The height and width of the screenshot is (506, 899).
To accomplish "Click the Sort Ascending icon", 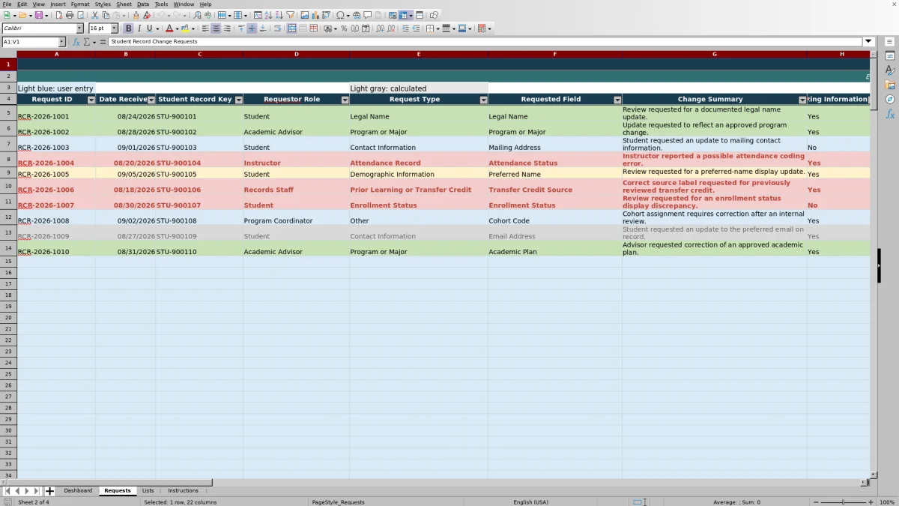I will (268, 15).
